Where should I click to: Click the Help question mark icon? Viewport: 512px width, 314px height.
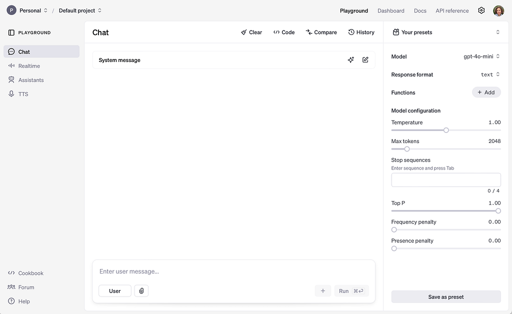(x=11, y=301)
